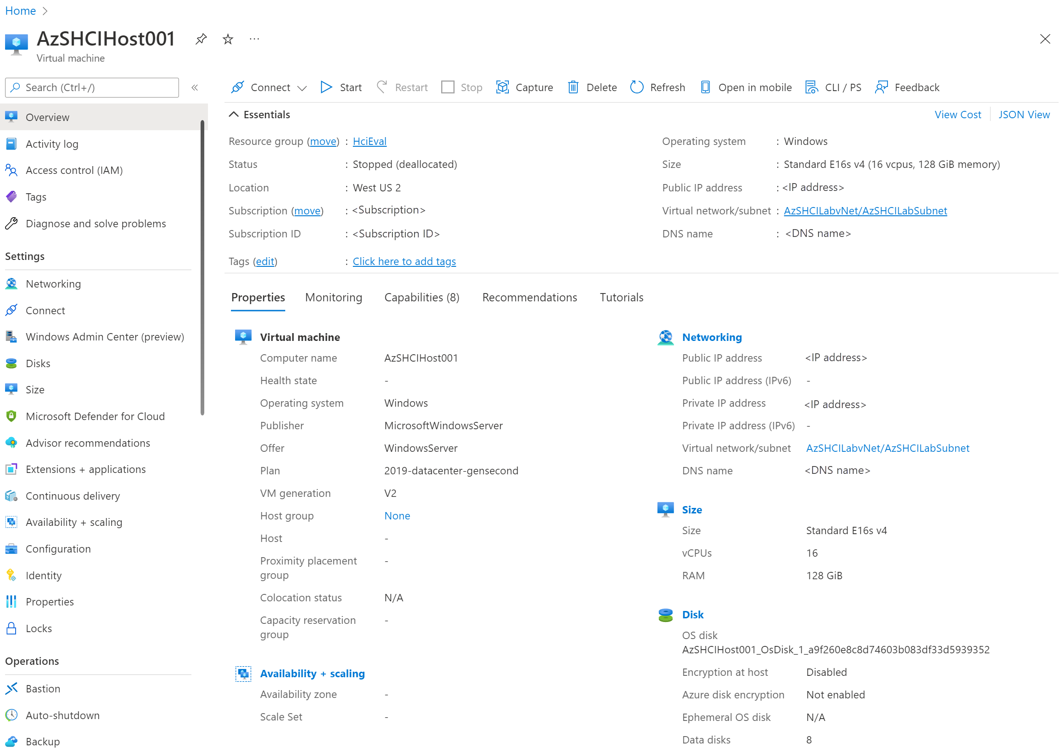Screen dimensions: 1060x749
Task: Go to Home breadcrumb
Action: (x=20, y=11)
